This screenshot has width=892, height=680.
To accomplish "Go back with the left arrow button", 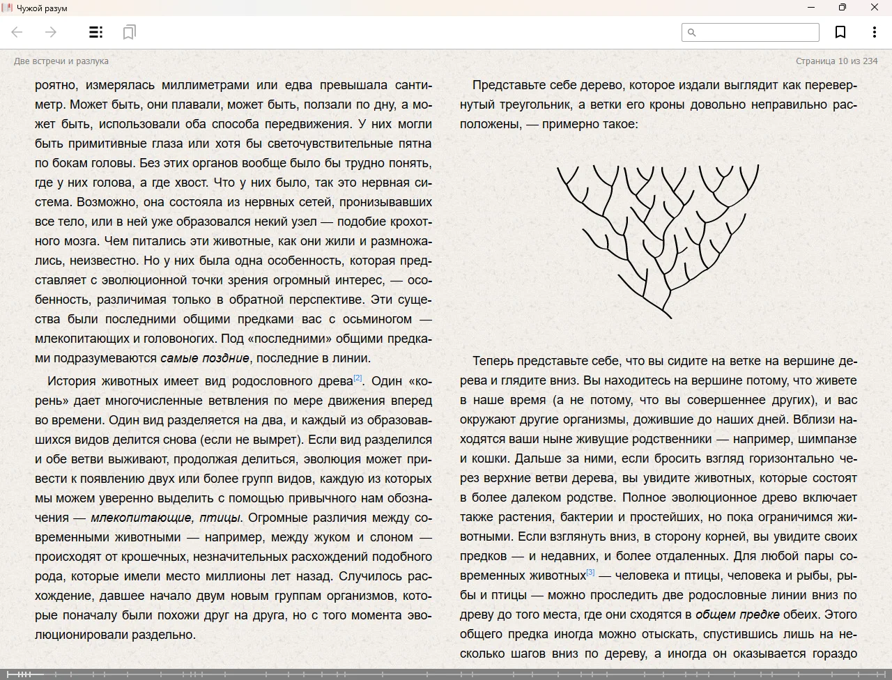I will pos(17,32).
